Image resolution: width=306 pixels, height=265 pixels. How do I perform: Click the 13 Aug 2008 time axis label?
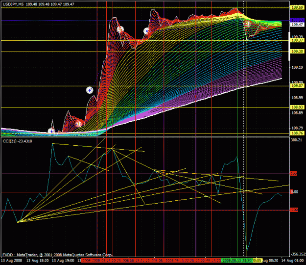click(x=12, y=261)
